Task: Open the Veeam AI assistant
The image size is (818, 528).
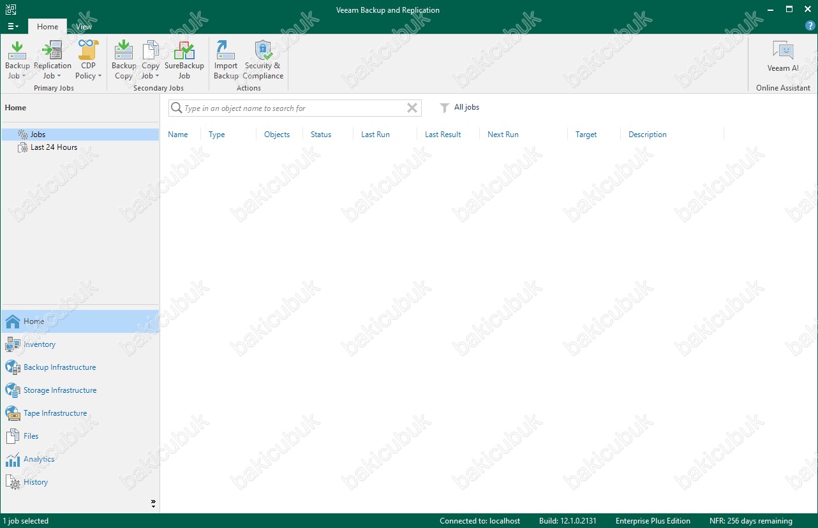Action: (782, 57)
